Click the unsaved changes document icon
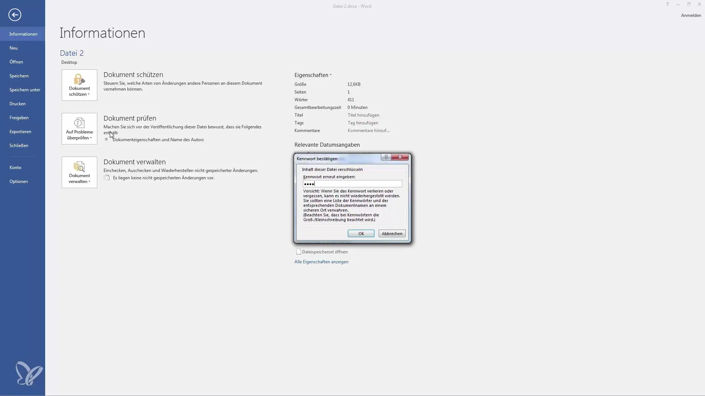This screenshot has width=705, height=396. (x=107, y=178)
